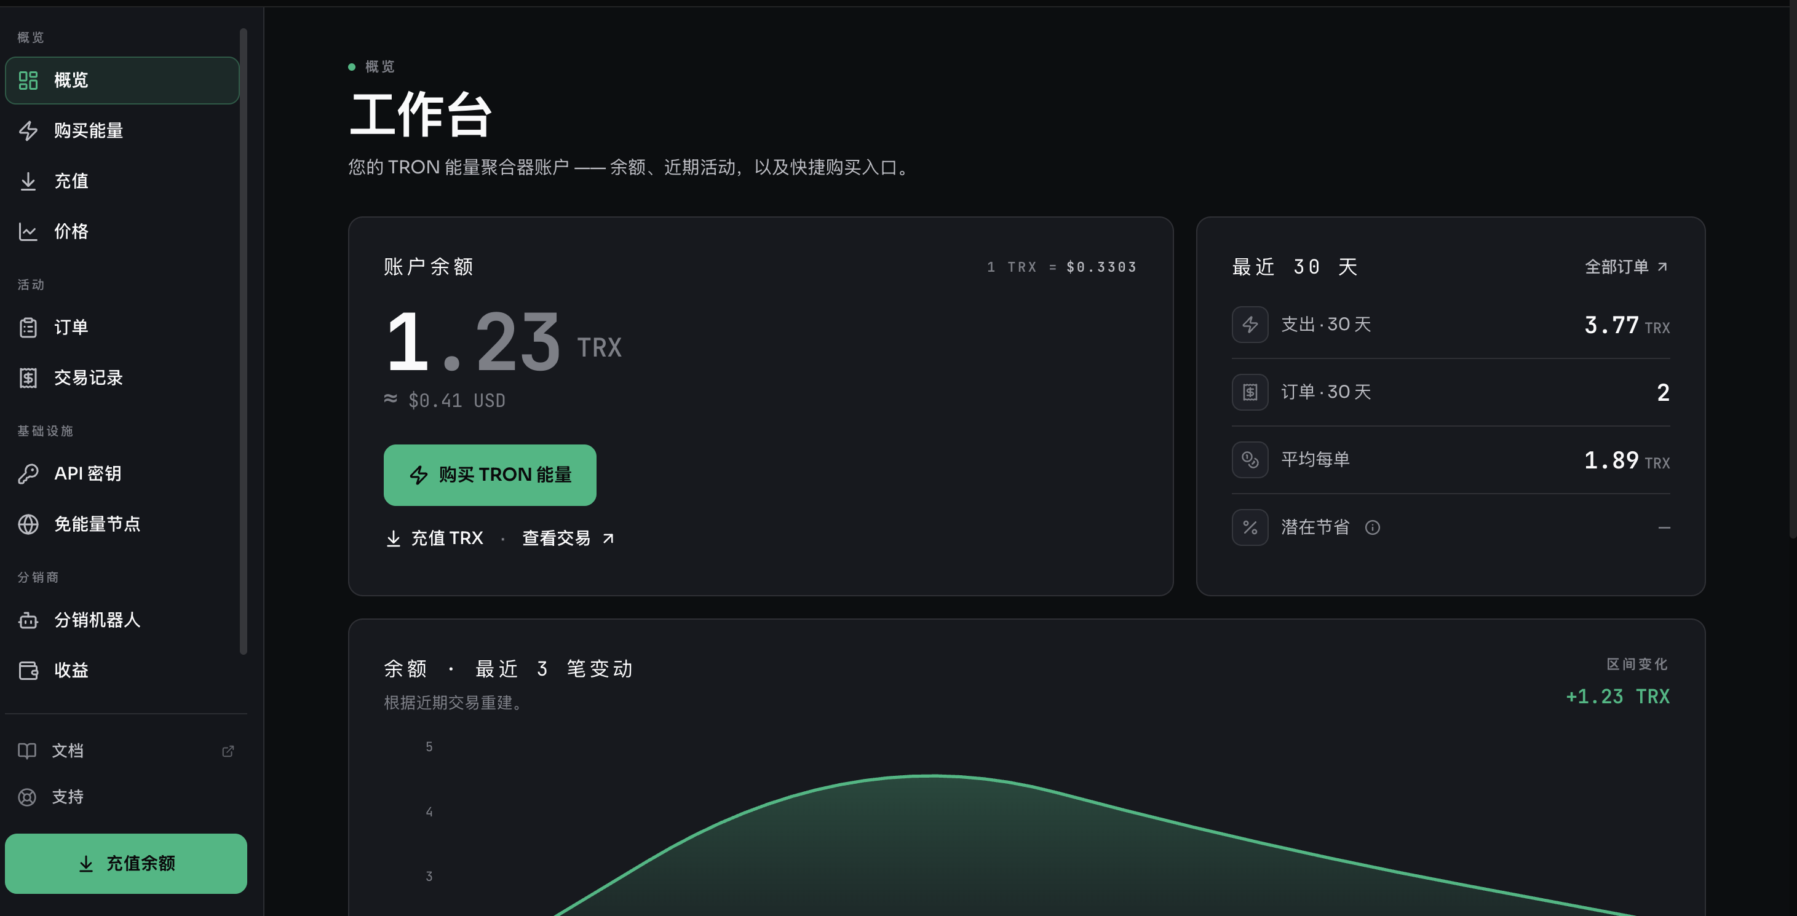Image resolution: width=1797 pixels, height=916 pixels.
Task: Click the 平均每单 coins icon tile
Action: click(1250, 459)
